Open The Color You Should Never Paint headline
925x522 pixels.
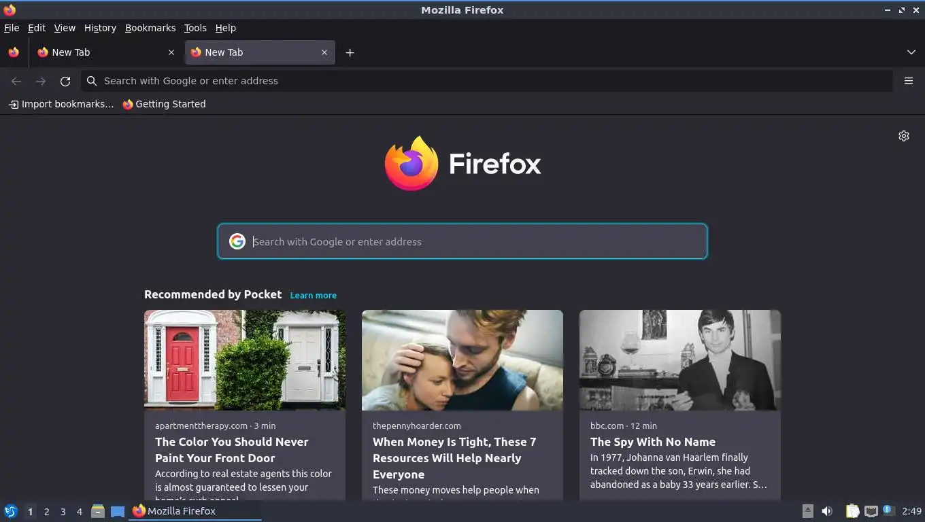pos(232,450)
